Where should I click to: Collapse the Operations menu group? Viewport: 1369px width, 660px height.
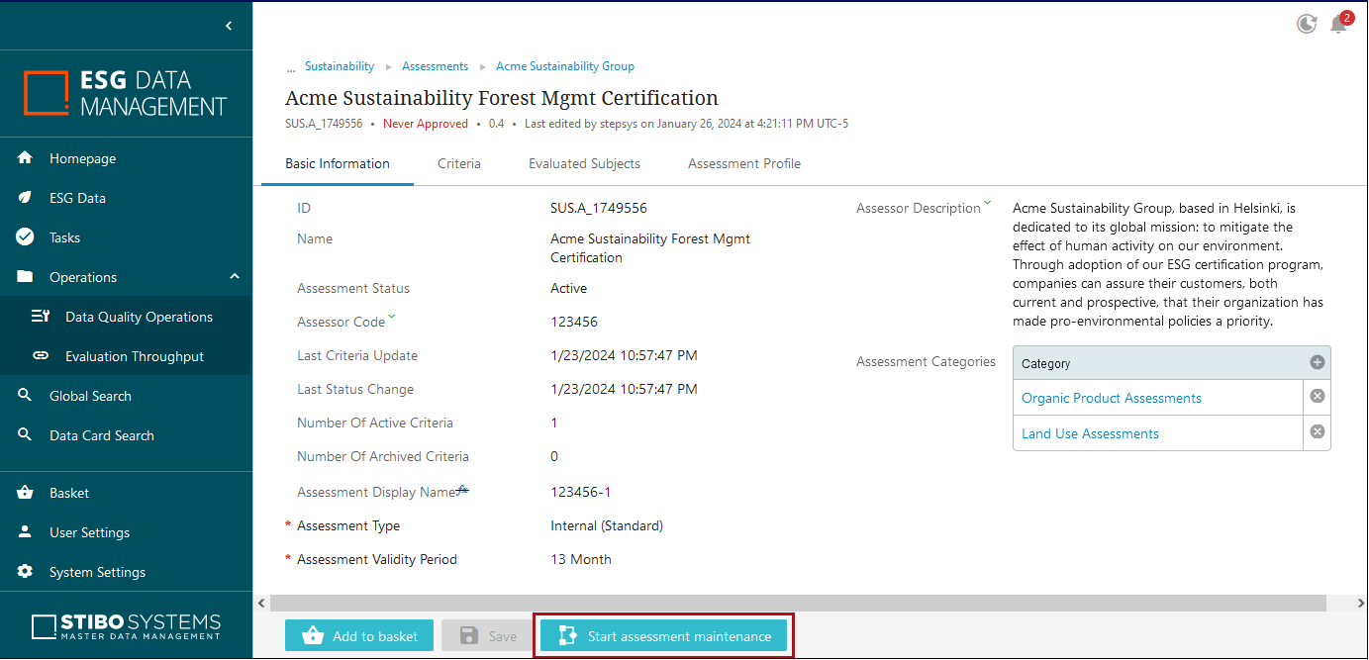tap(235, 277)
